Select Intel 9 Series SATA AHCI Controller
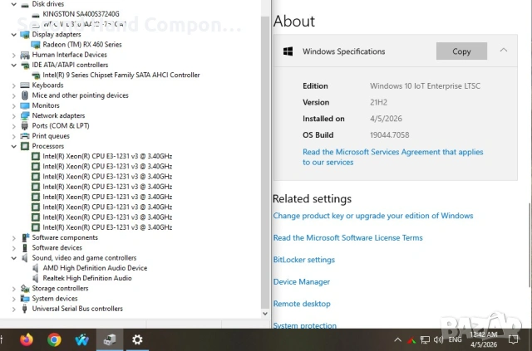This screenshot has width=532, height=351. pos(121,75)
